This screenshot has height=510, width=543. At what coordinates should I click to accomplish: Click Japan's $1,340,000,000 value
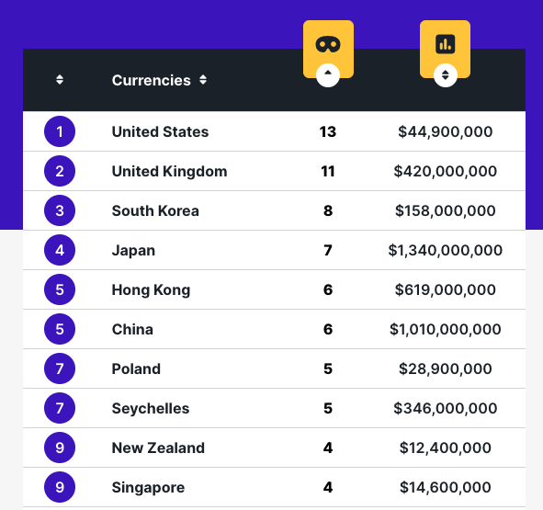point(445,250)
